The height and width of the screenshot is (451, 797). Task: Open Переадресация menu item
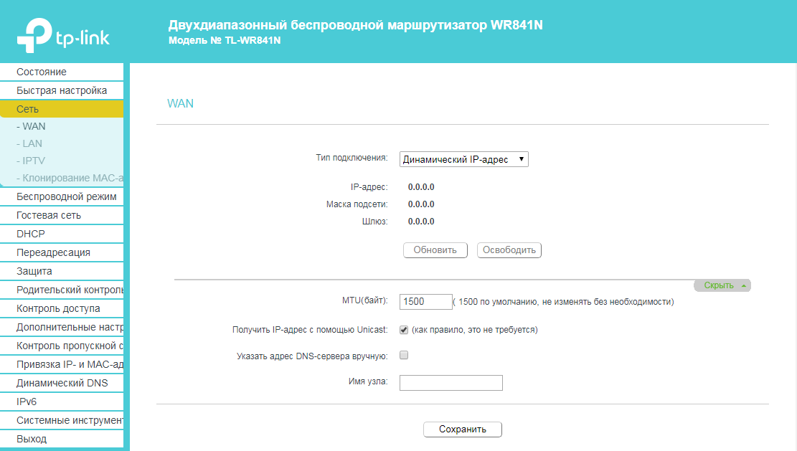coord(62,252)
